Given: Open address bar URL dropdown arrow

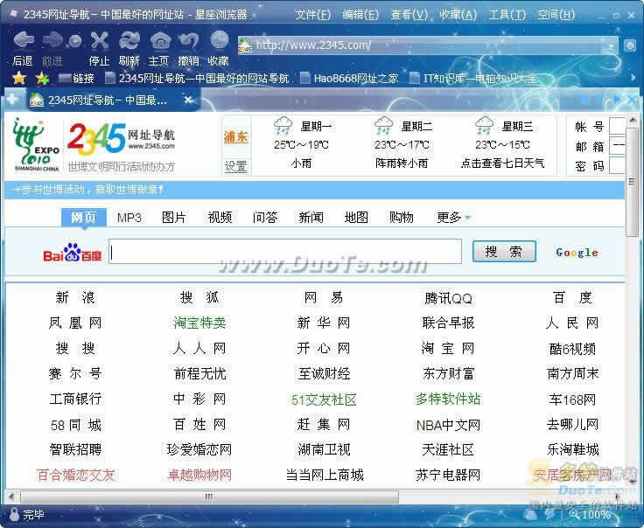Looking at the screenshot, I should pyautogui.click(x=612, y=46).
